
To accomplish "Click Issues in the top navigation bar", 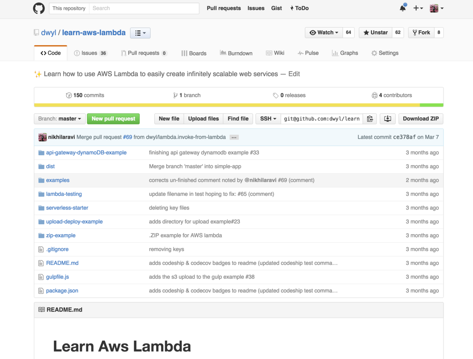I will [x=256, y=8].
